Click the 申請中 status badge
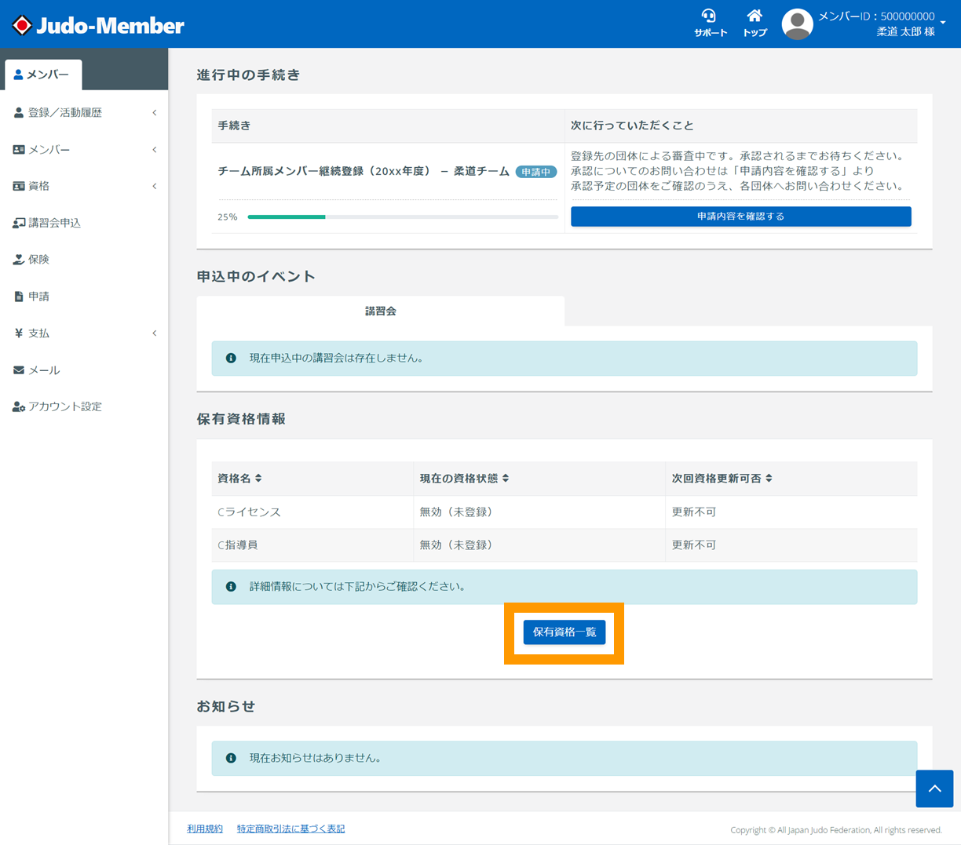The width and height of the screenshot is (961, 845). 536,172
